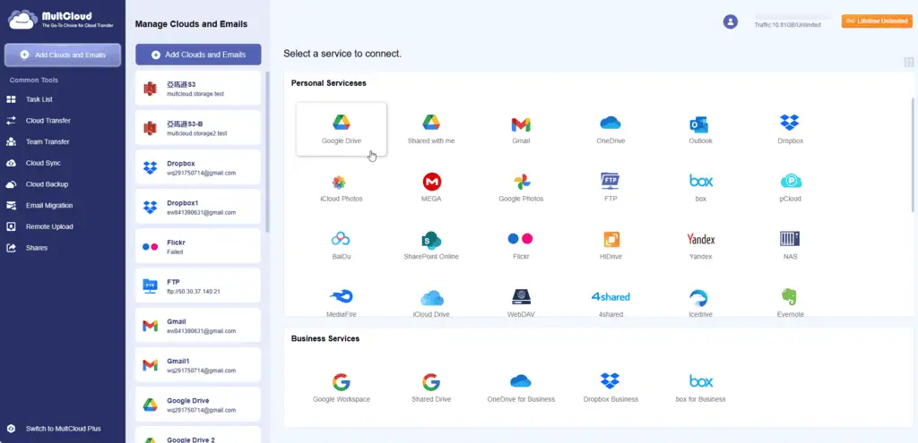The height and width of the screenshot is (443, 918).
Task: Pick the WebDAV service icon
Action: (x=521, y=297)
